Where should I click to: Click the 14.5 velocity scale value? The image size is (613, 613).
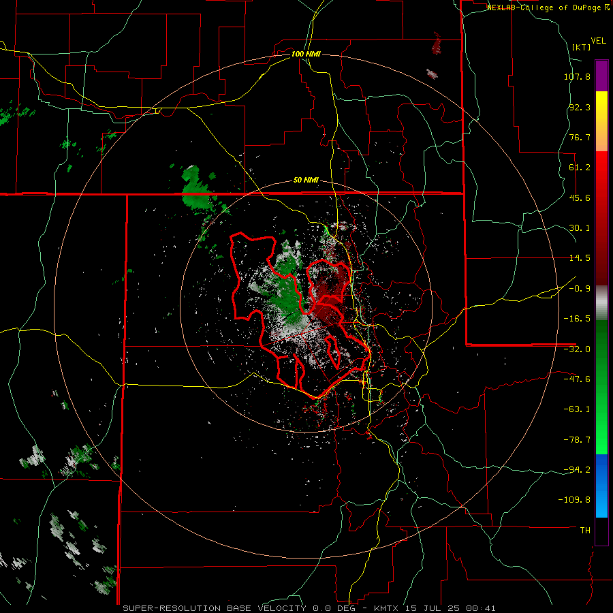580,258
